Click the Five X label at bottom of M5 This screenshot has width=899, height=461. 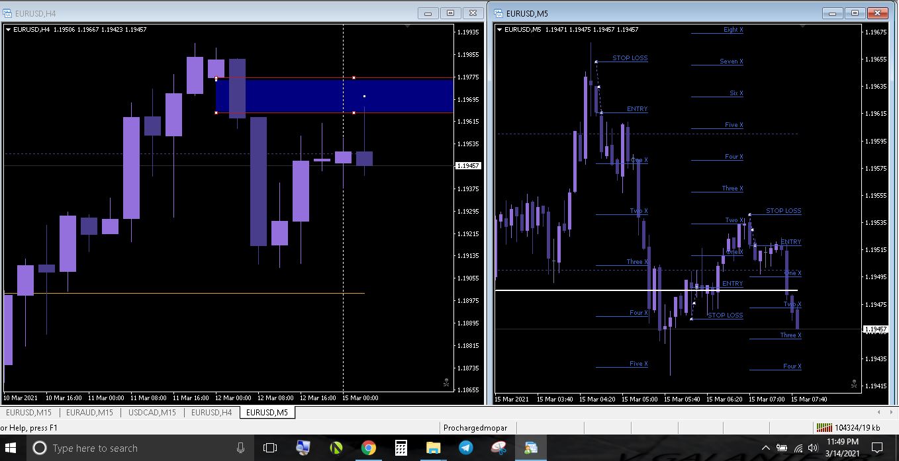[x=638, y=364]
